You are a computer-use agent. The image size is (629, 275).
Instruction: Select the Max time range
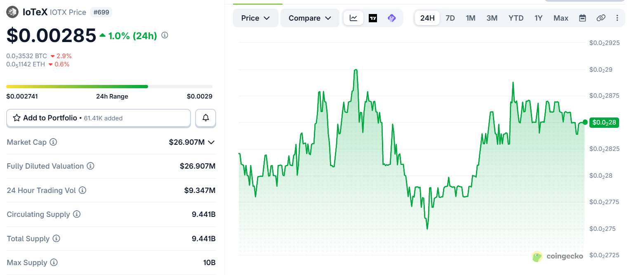click(x=561, y=18)
